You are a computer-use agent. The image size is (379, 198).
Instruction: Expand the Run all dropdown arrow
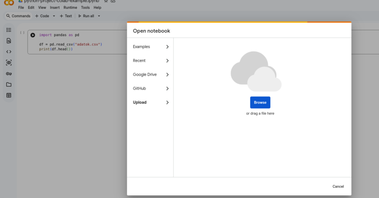(x=99, y=16)
